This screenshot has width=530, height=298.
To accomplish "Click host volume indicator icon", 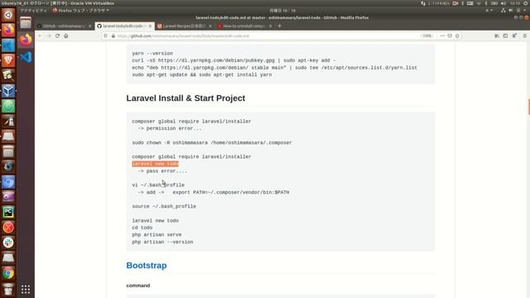I will pyautogui.click(x=503, y=3).
